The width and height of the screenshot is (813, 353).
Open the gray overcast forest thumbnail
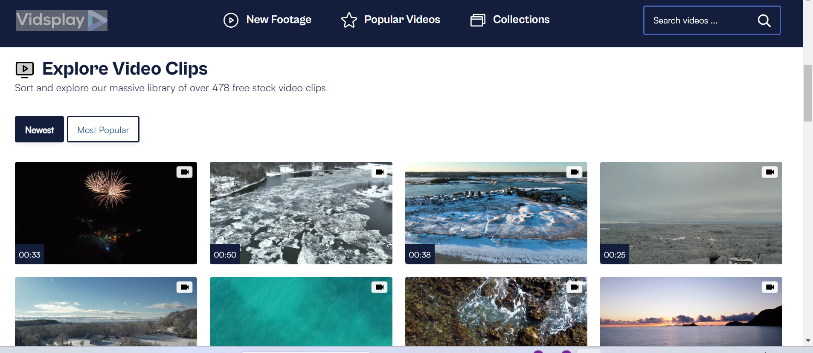pyautogui.click(x=691, y=213)
